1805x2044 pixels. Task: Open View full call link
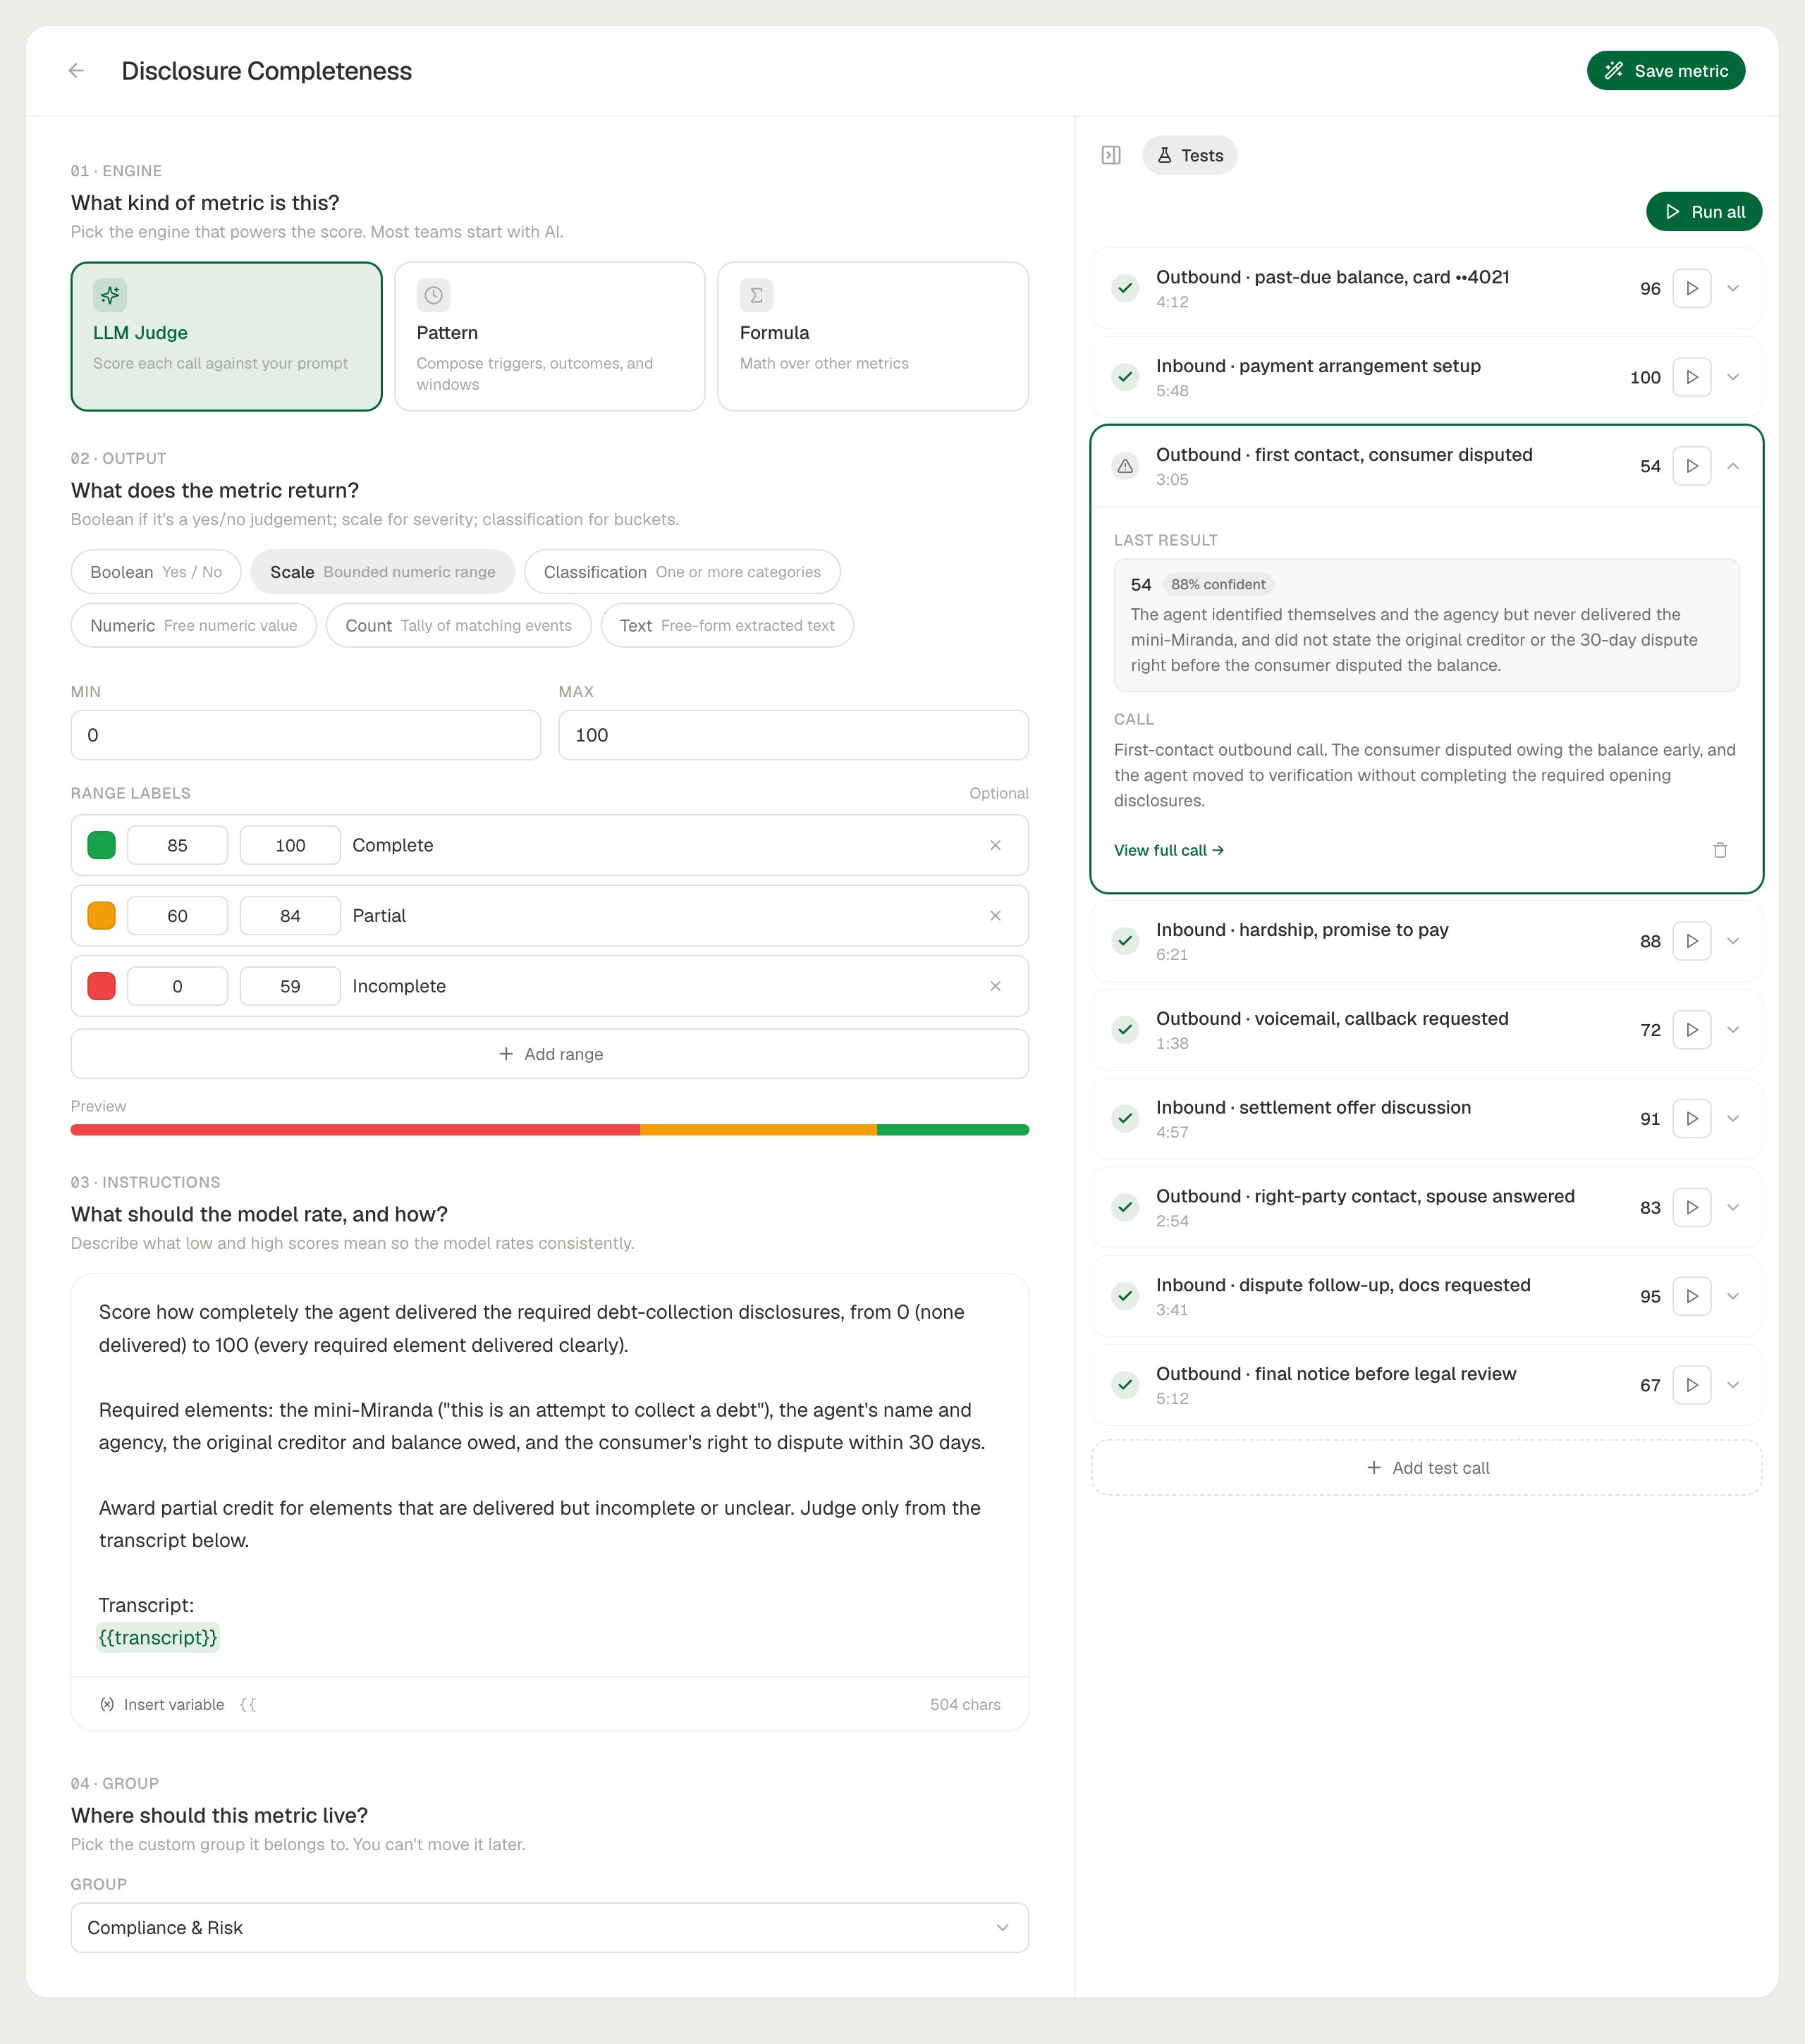[1168, 850]
